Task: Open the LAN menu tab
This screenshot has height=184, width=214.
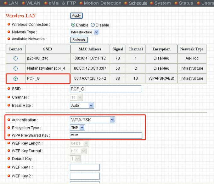Action: click(11, 3)
